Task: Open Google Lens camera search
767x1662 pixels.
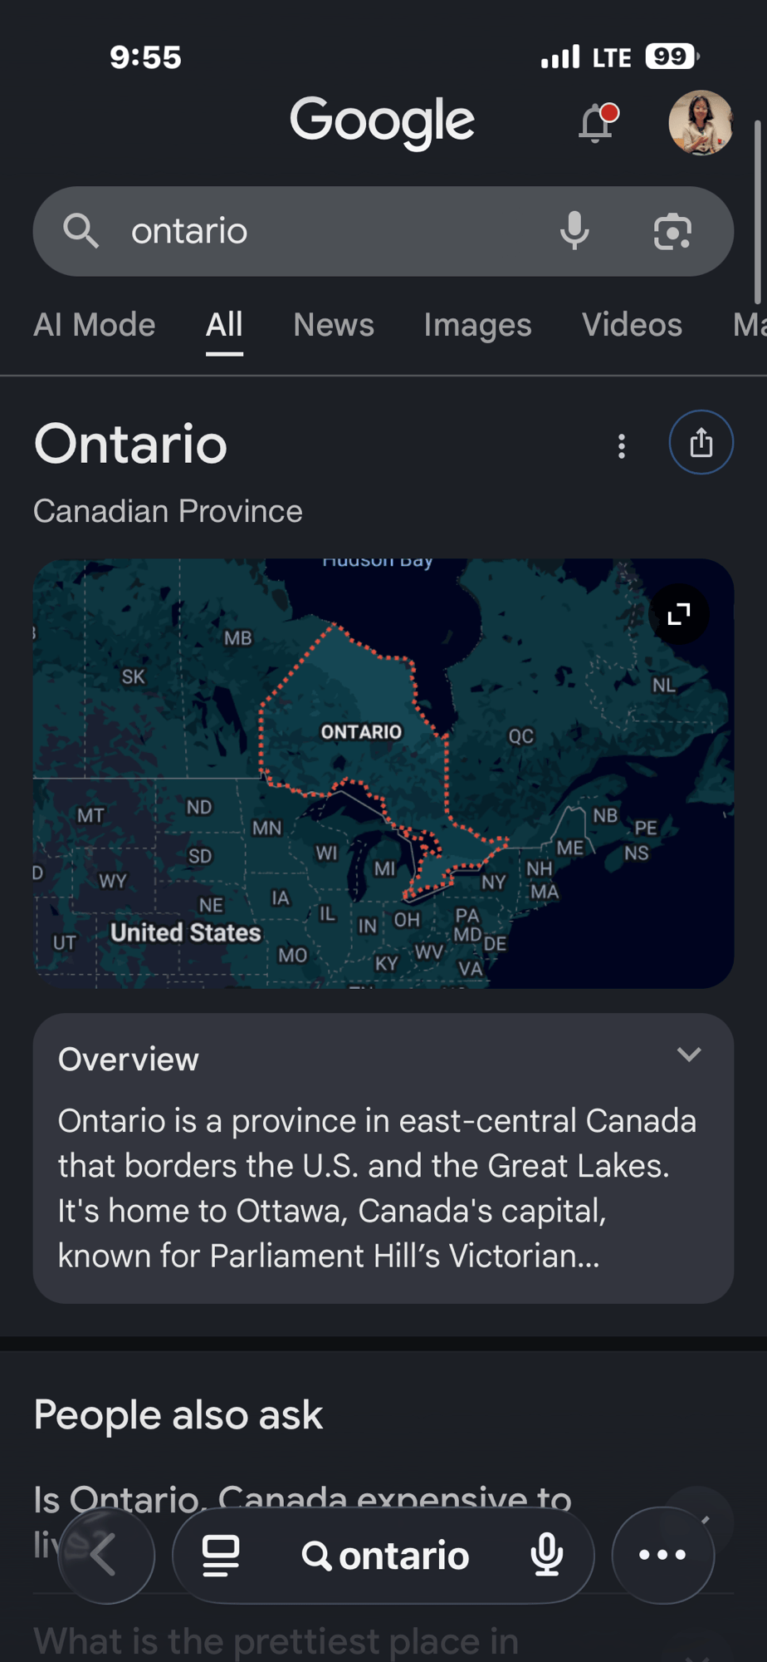Action: pos(672,231)
